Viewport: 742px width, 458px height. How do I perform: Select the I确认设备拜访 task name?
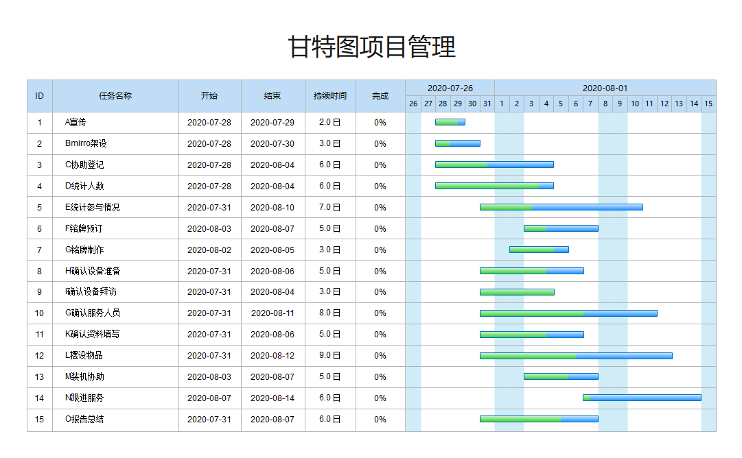(x=91, y=291)
